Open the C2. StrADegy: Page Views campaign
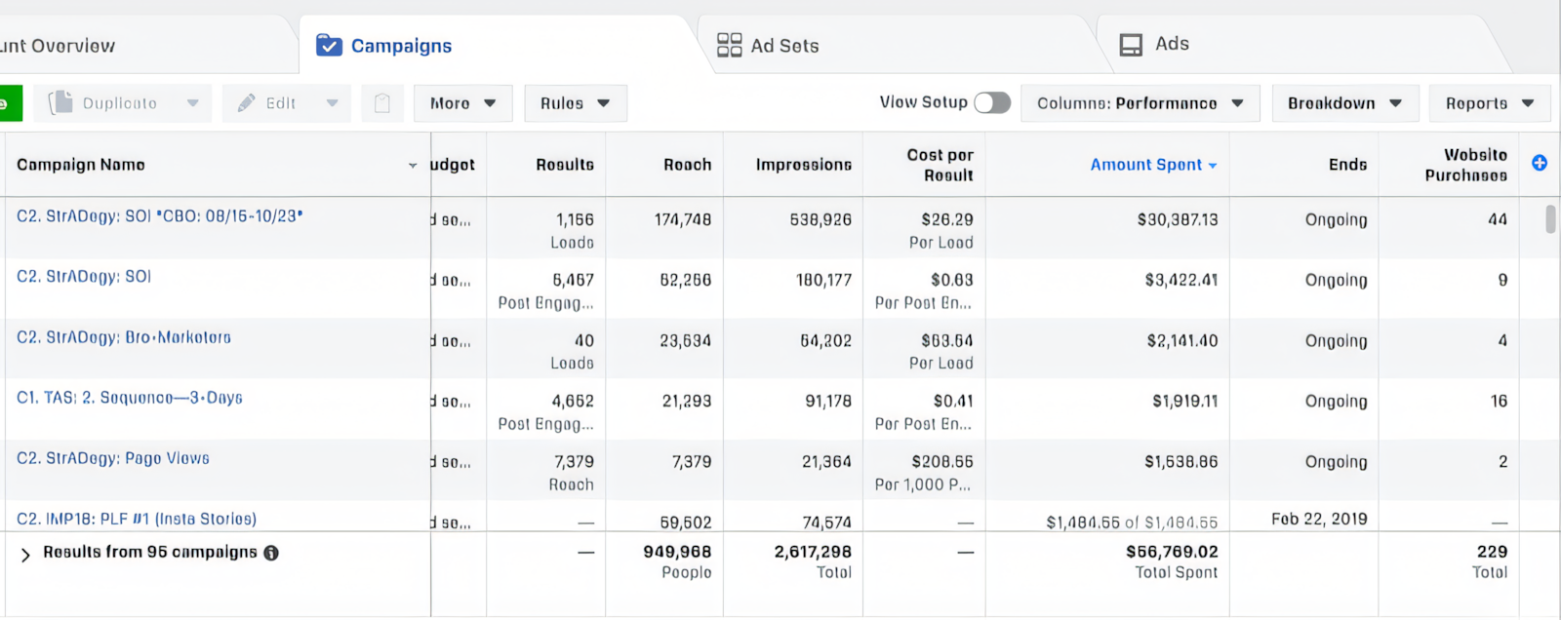This screenshot has width=1561, height=620. (x=113, y=458)
